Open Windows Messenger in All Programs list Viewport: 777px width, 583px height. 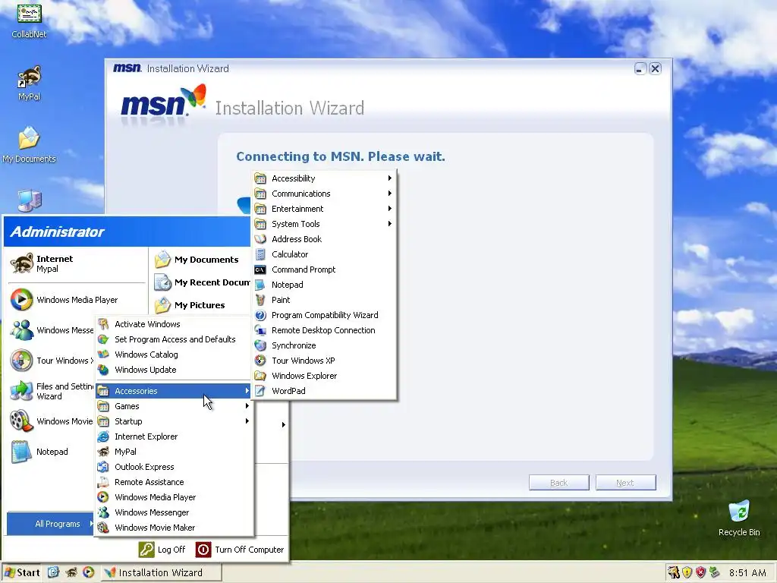point(174,512)
